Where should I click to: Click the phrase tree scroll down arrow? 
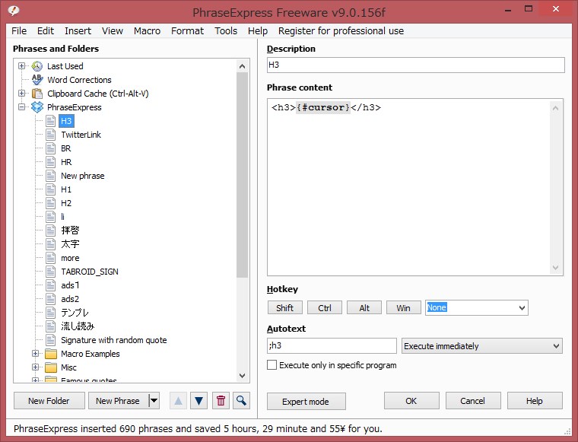pyautogui.click(x=242, y=376)
